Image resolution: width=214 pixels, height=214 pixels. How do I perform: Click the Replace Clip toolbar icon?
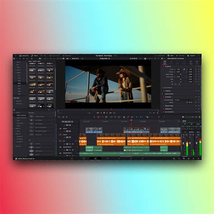pos(119,117)
